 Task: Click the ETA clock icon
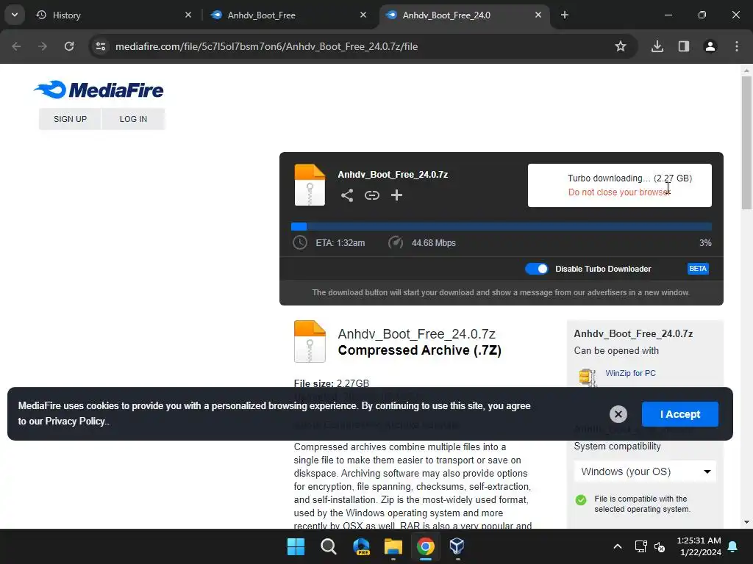[300, 242]
